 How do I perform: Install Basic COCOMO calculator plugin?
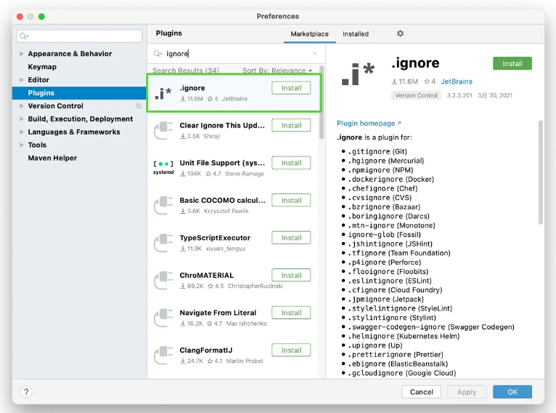[x=291, y=200]
